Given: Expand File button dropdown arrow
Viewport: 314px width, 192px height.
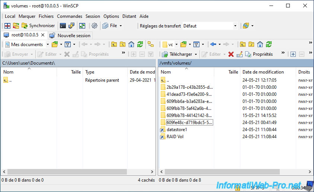Looking at the screenshot, I should (121, 26).
